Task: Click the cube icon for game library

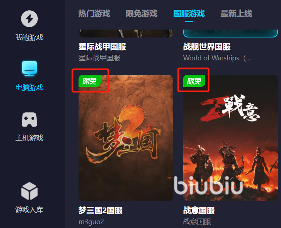Action: pos(29,191)
